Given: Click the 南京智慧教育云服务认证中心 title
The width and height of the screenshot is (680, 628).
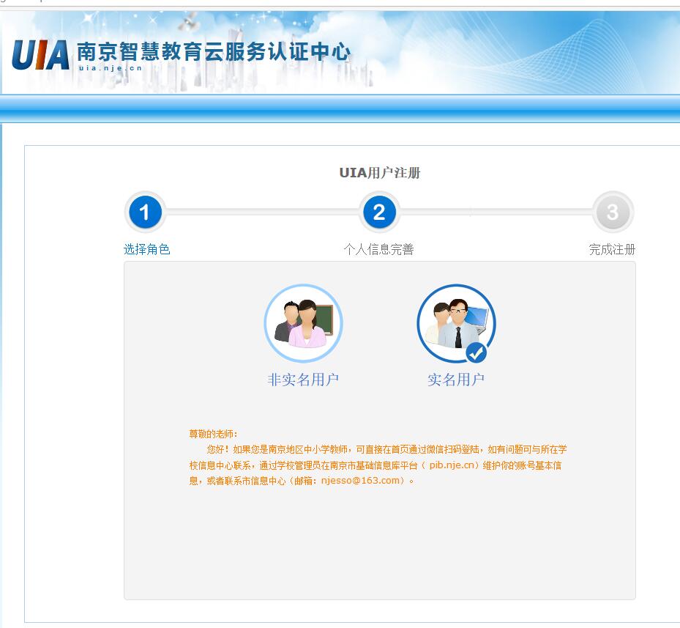Looking at the screenshot, I should pyautogui.click(x=214, y=52).
